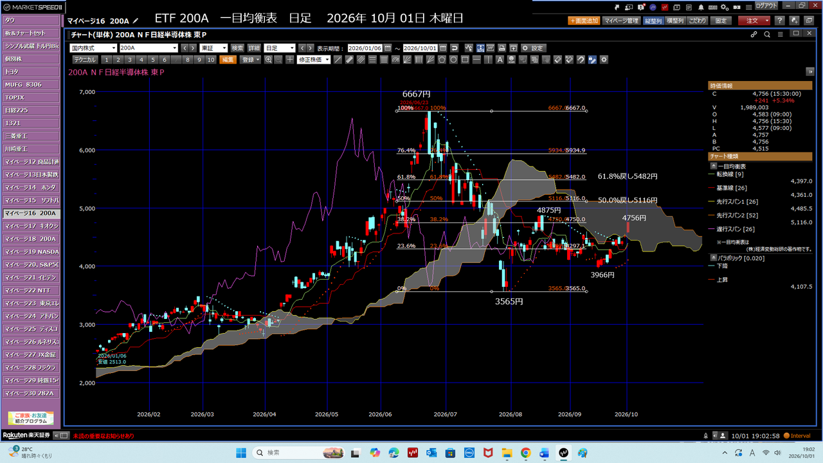The image size is (823, 463).
Task: Click the end date input field
Action: 421,48
